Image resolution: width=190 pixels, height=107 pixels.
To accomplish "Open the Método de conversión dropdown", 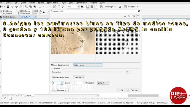I will tap(88, 65).
